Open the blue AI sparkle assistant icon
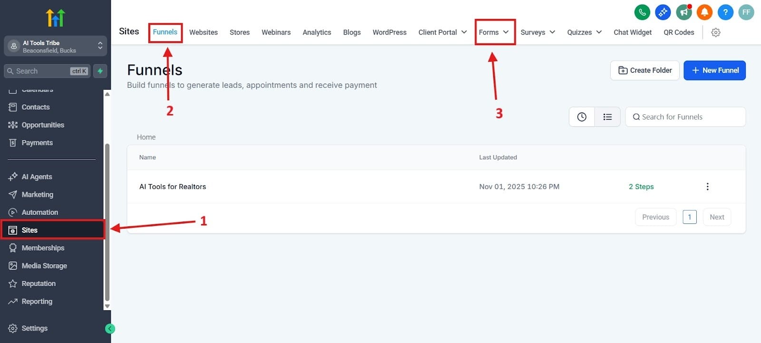This screenshot has height=343, width=761. click(663, 12)
